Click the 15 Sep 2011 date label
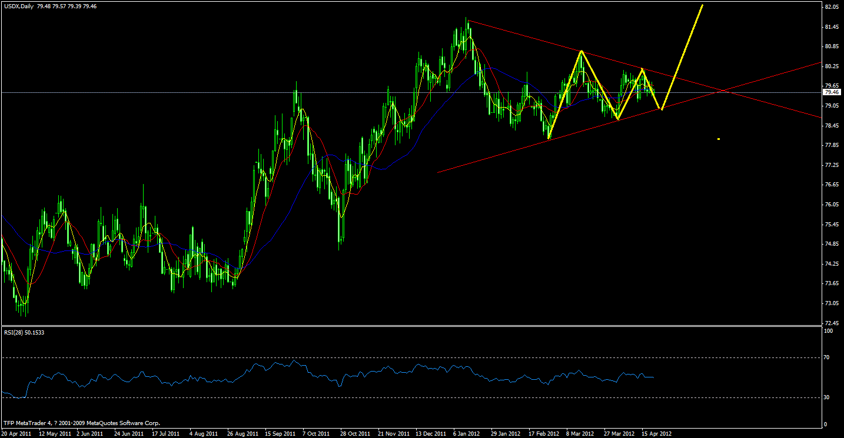This screenshot has width=844, height=438. 280,433
